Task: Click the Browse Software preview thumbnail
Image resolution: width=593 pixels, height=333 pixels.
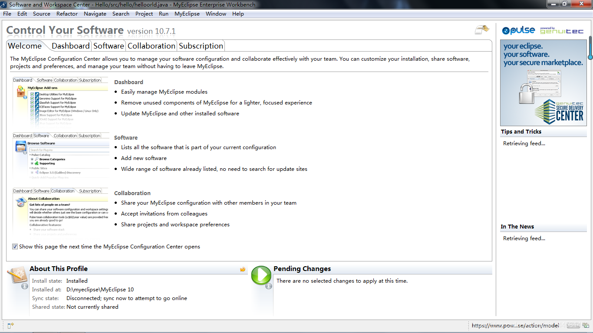Action: click(x=60, y=156)
